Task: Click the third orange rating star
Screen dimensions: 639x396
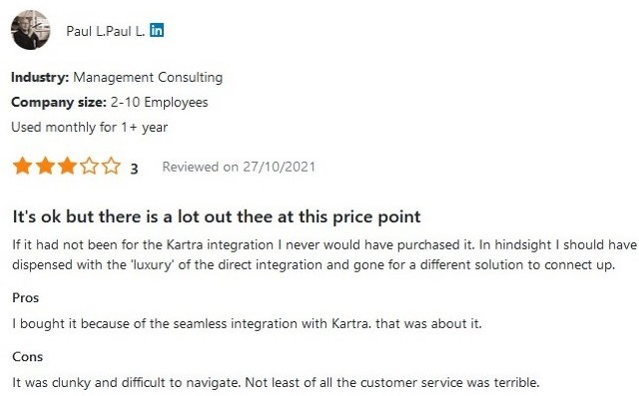Action: [67, 166]
